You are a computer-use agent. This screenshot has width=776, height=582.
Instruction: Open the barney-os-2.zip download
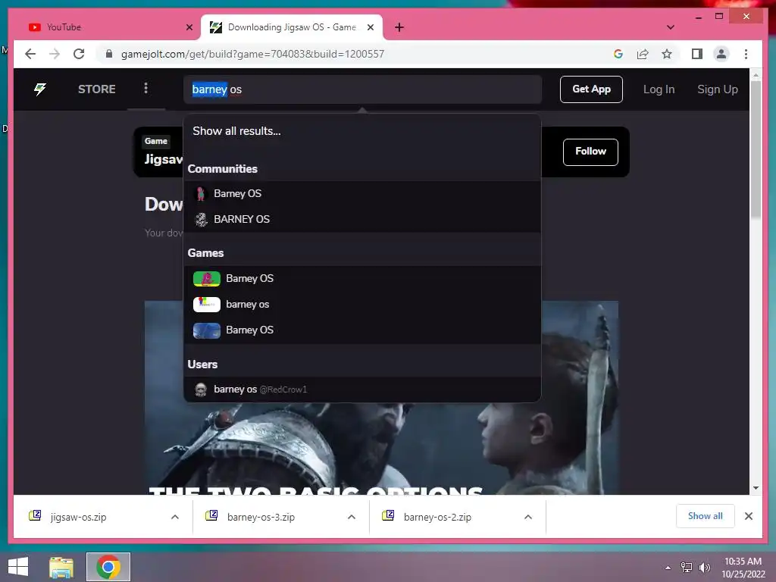(x=437, y=517)
